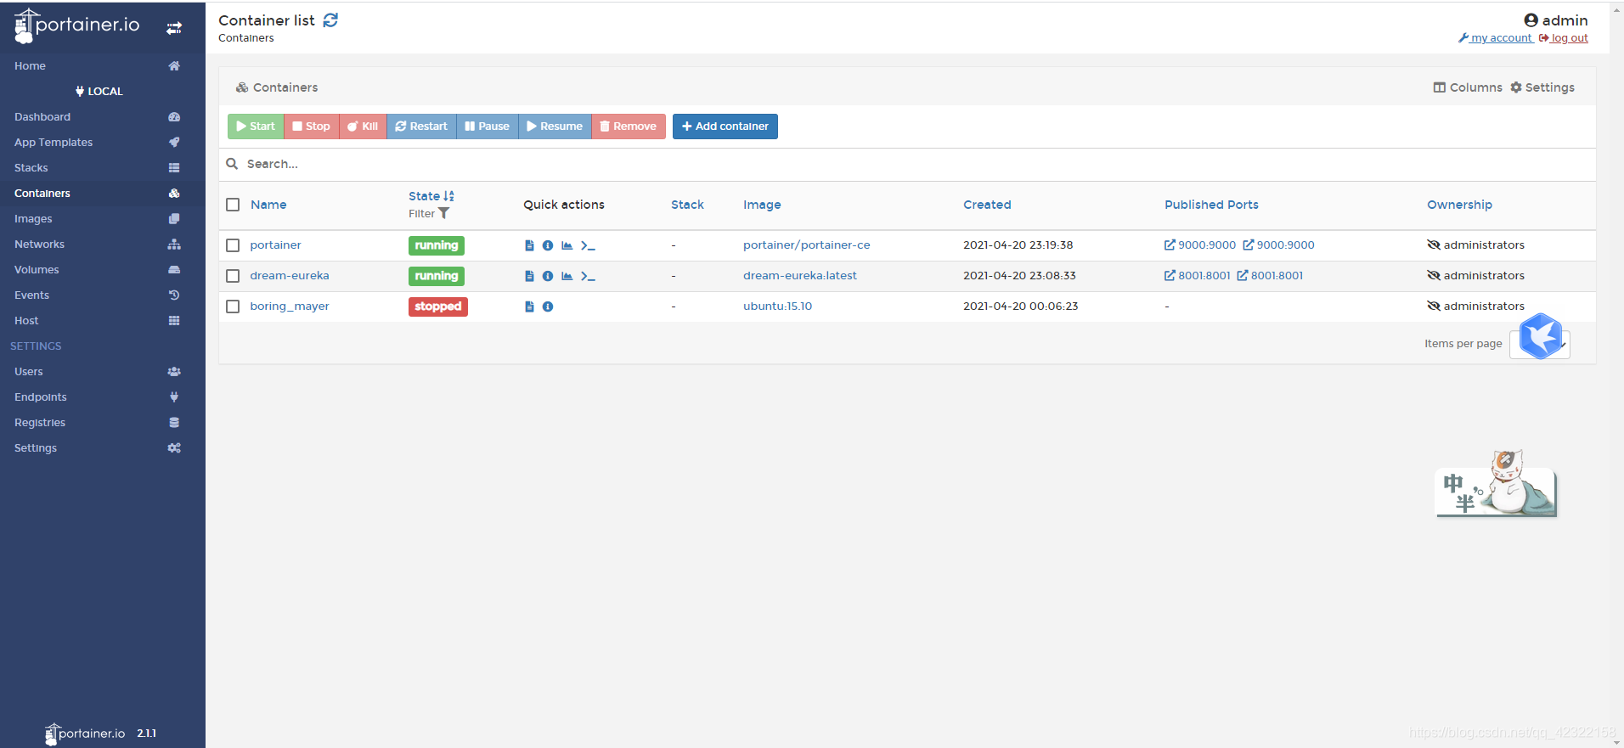Click the Portainer logo at top left
The image size is (1624, 748).
76,25
